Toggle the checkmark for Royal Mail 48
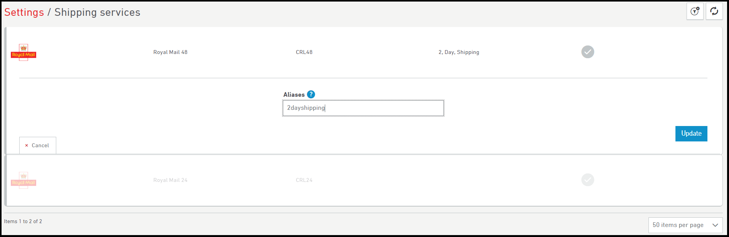The width and height of the screenshot is (729, 237). coord(588,52)
